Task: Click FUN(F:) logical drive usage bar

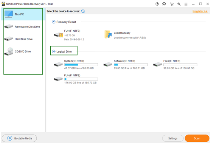Action: coord(81,79)
